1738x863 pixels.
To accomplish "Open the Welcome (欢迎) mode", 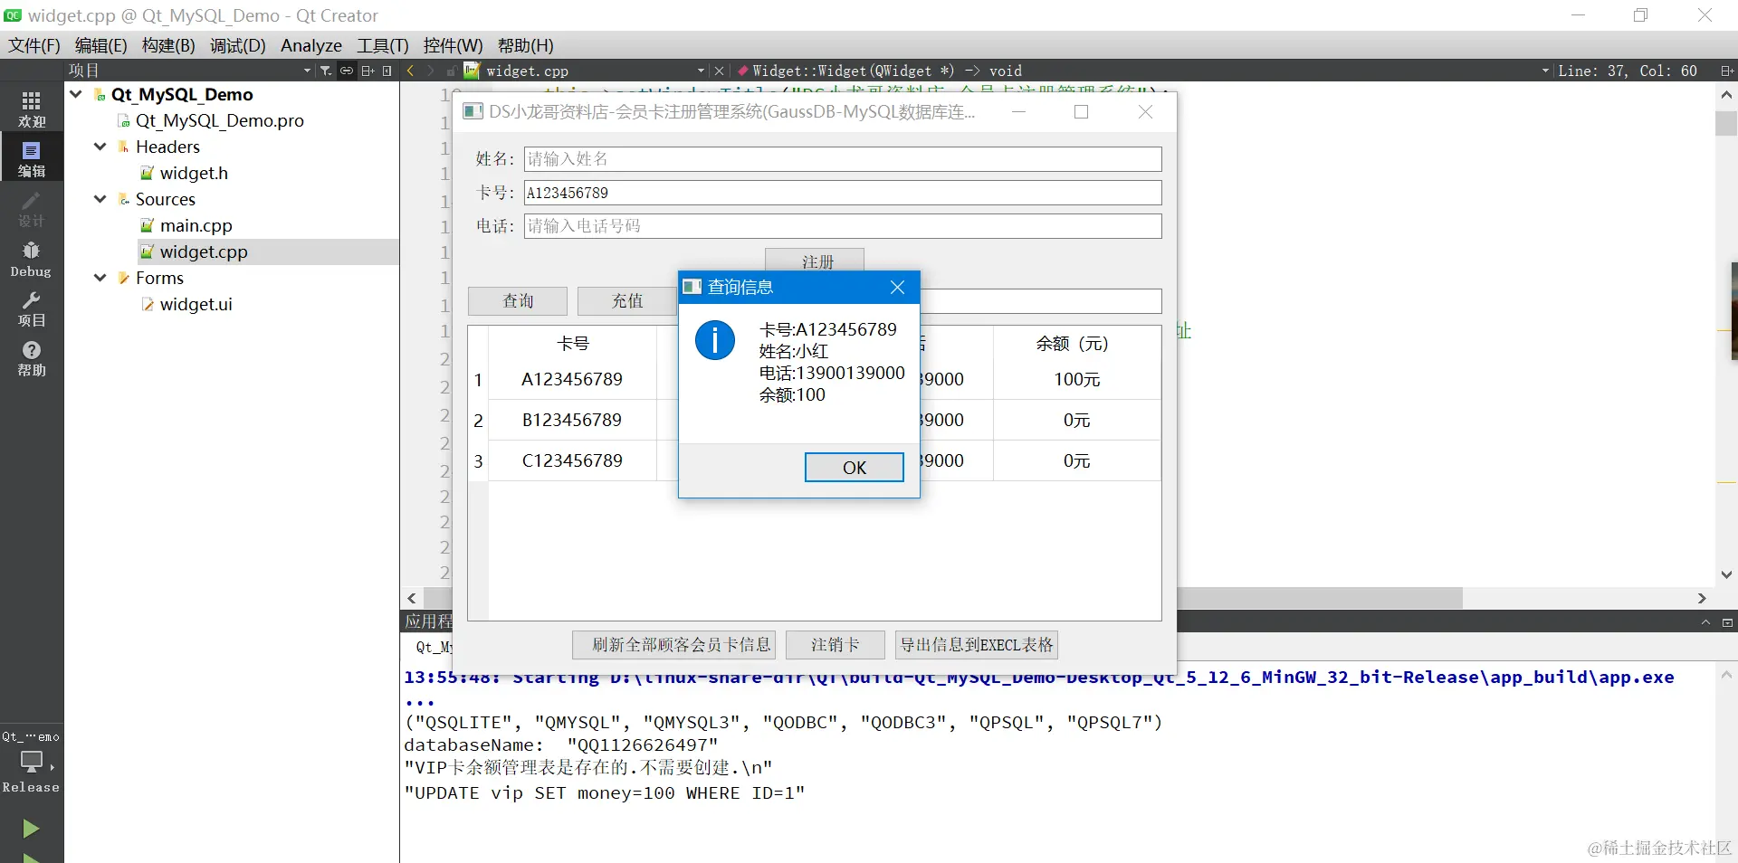I will [x=32, y=109].
